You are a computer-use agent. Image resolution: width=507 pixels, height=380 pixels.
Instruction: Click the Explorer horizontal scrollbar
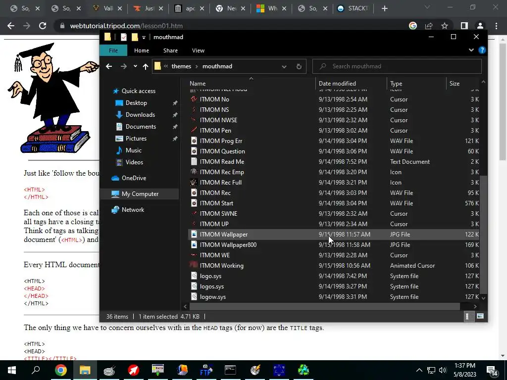(325, 306)
